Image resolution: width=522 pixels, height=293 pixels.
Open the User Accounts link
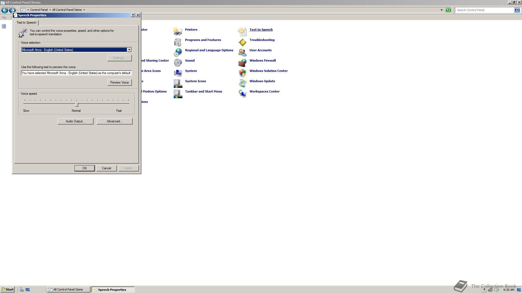pyautogui.click(x=260, y=50)
